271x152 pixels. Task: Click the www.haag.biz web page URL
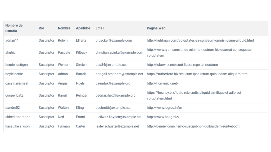(x=163, y=117)
